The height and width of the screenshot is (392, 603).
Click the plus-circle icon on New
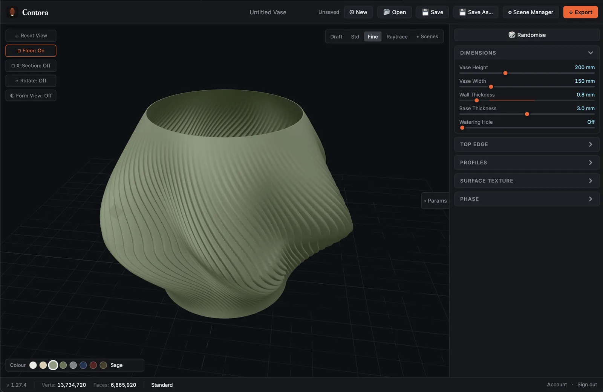(352, 12)
